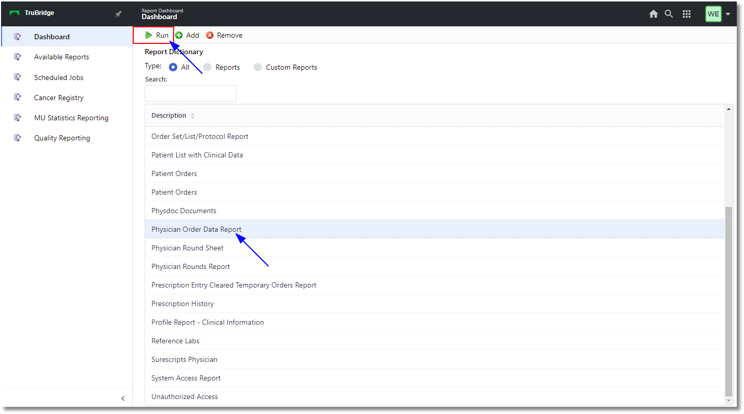
Task: Click the Remove button
Action: [224, 35]
